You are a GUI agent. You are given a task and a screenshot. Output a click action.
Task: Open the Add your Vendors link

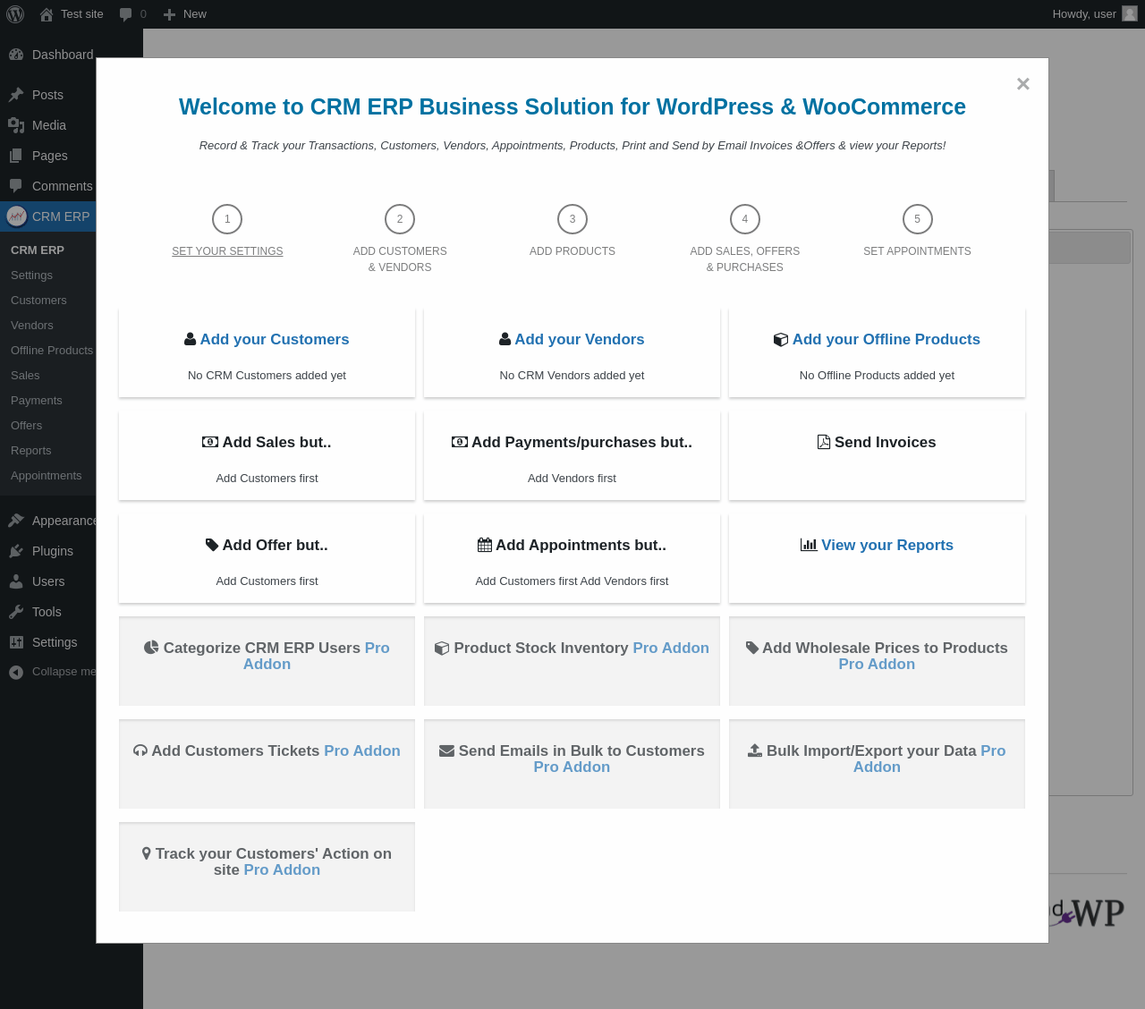coord(580,339)
